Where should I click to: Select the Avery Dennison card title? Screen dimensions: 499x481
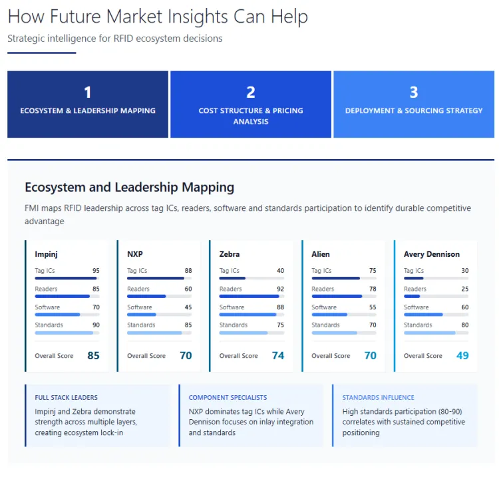tap(432, 254)
